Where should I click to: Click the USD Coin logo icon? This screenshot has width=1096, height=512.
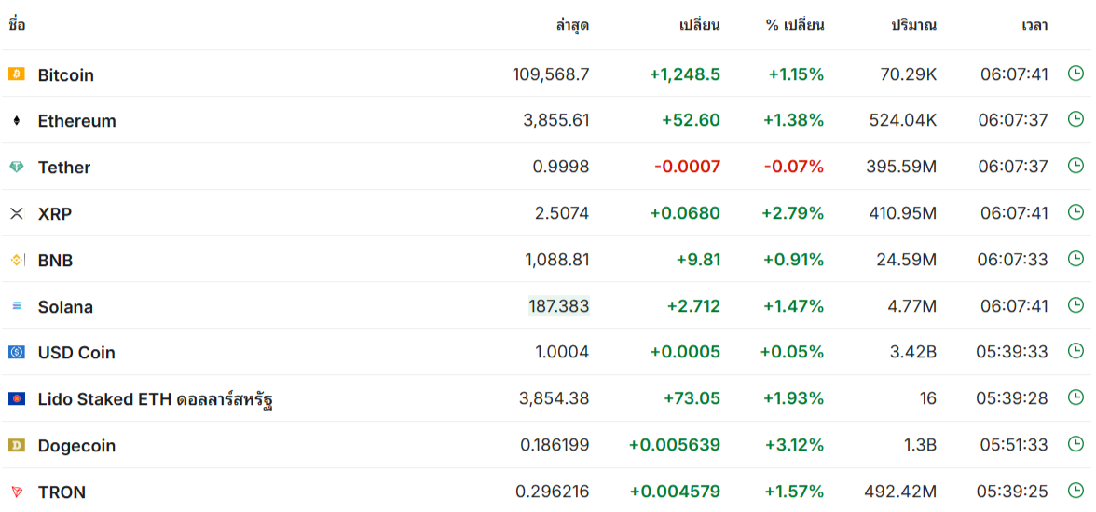16,352
